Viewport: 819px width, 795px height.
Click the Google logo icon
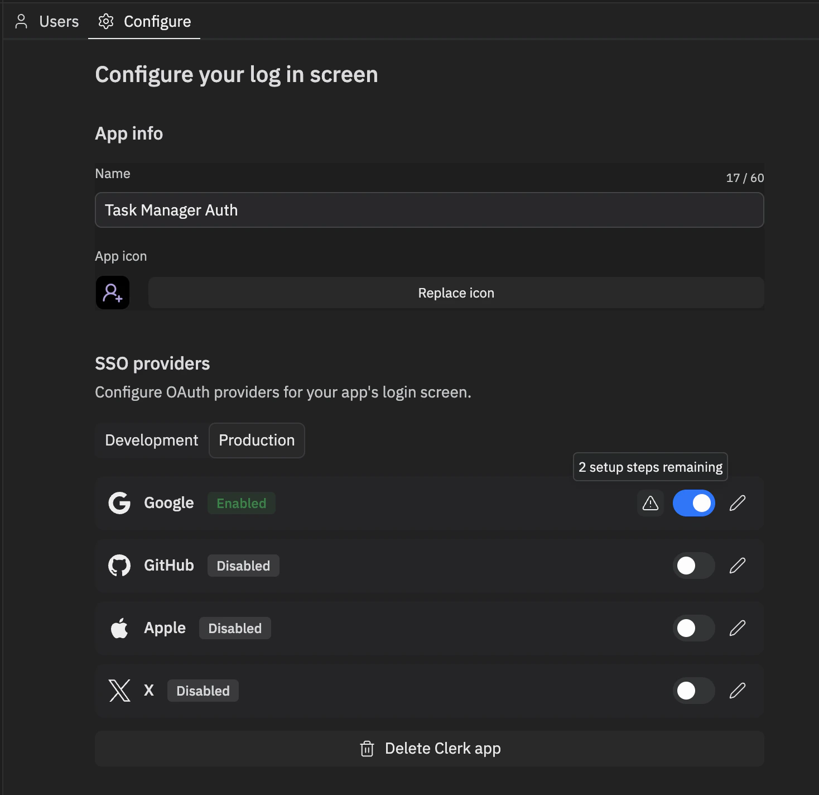click(x=119, y=503)
